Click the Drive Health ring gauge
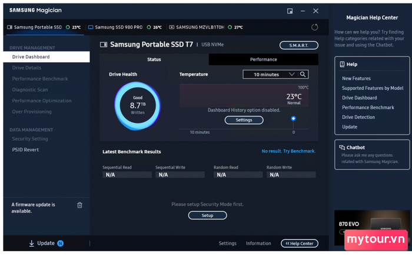The width and height of the screenshot is (412, 256). [137, 106]
